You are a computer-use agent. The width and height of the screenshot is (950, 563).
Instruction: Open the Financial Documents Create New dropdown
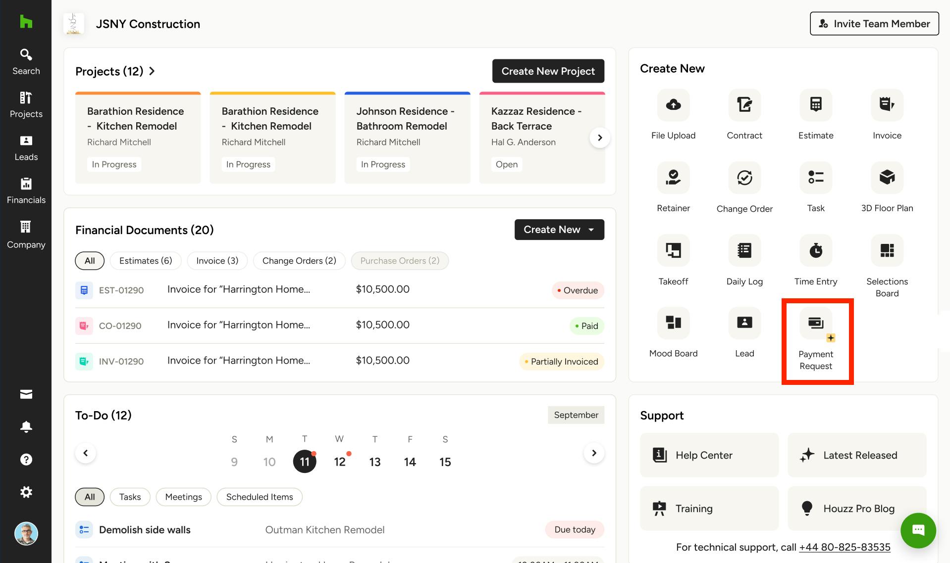tap(559, 230)
